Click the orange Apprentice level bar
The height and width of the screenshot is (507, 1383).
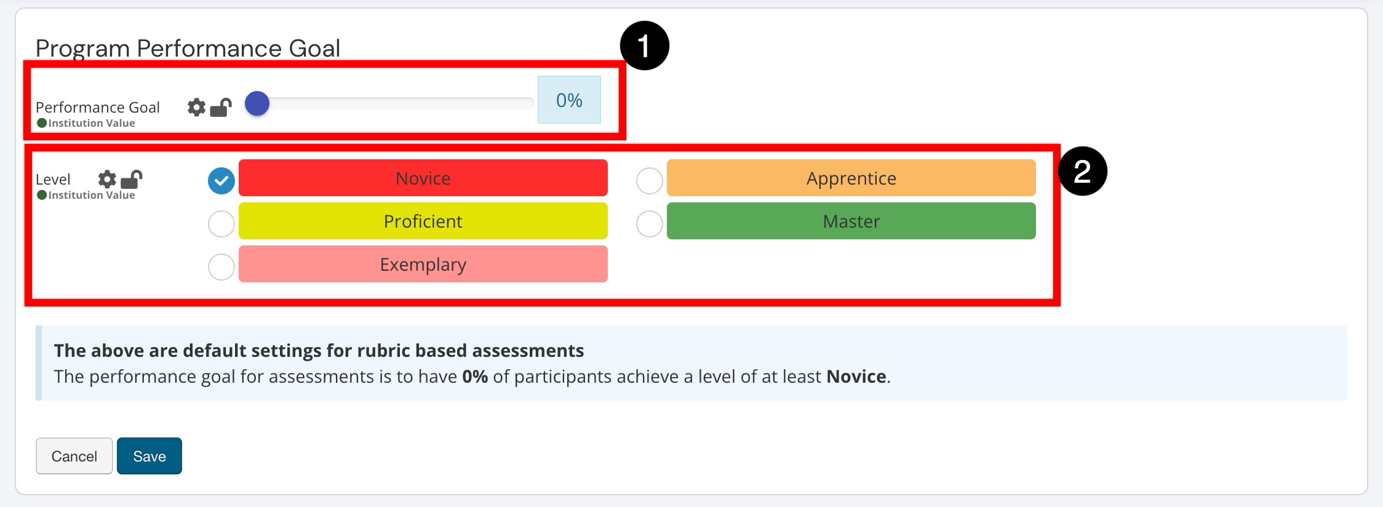pos(851,178)
